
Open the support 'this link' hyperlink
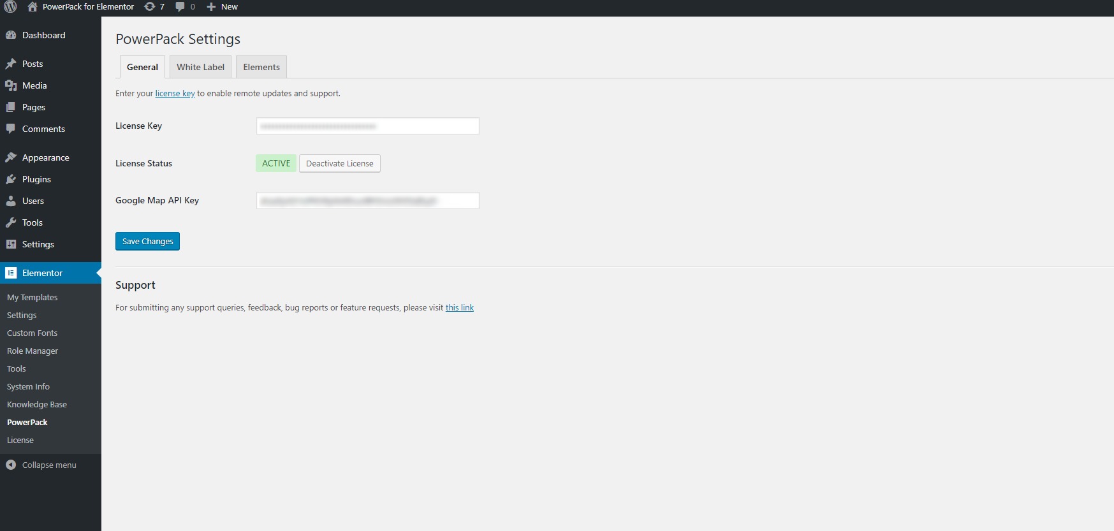(x=460, y=307)
